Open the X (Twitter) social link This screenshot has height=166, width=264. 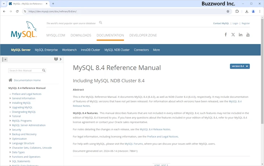(x=233, y=35)
